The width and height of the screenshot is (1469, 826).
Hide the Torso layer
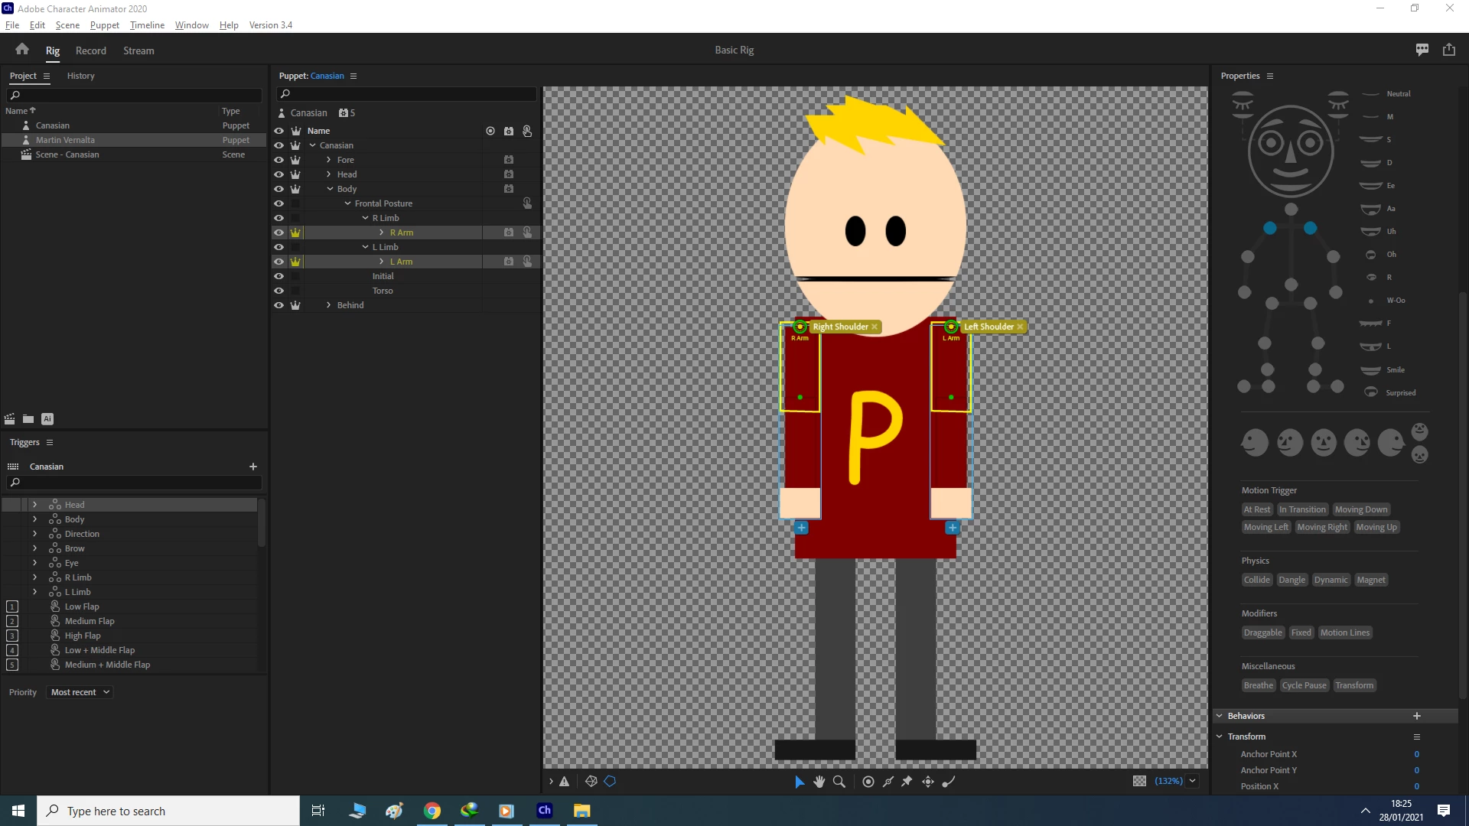pos(278,291)
